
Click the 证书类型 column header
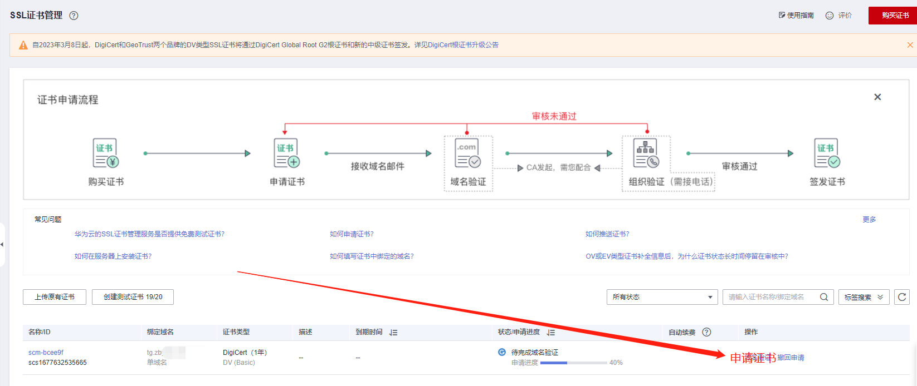pos(236,332)
